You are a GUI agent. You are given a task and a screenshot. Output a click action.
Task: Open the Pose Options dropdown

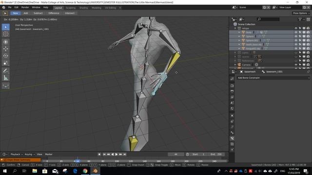301,13
